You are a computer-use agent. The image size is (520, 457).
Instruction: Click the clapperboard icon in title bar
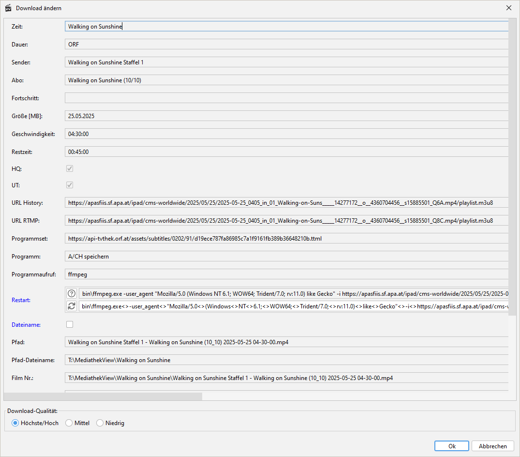(8, 8)
